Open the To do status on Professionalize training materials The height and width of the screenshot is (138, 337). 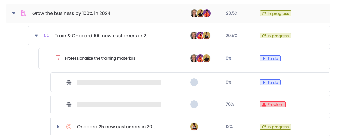tap(270, 58)
